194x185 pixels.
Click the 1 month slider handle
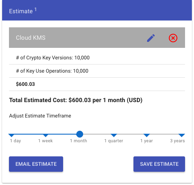[x=80, y=134]
